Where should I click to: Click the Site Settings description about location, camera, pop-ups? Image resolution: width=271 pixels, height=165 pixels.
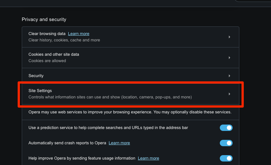pos(110,97)
